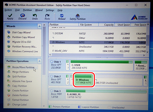Screen dimensions: 153x112
Task: Open the Safely Partition tool
Action: [78, 17]
